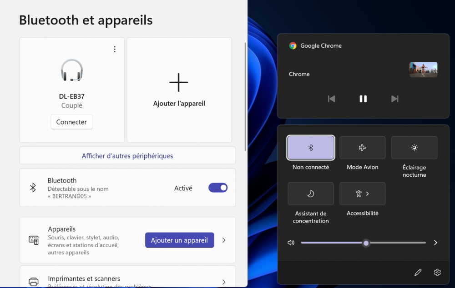Expand the Accessibilité options tile
The image size is (455, 288).
click(362, 194)
